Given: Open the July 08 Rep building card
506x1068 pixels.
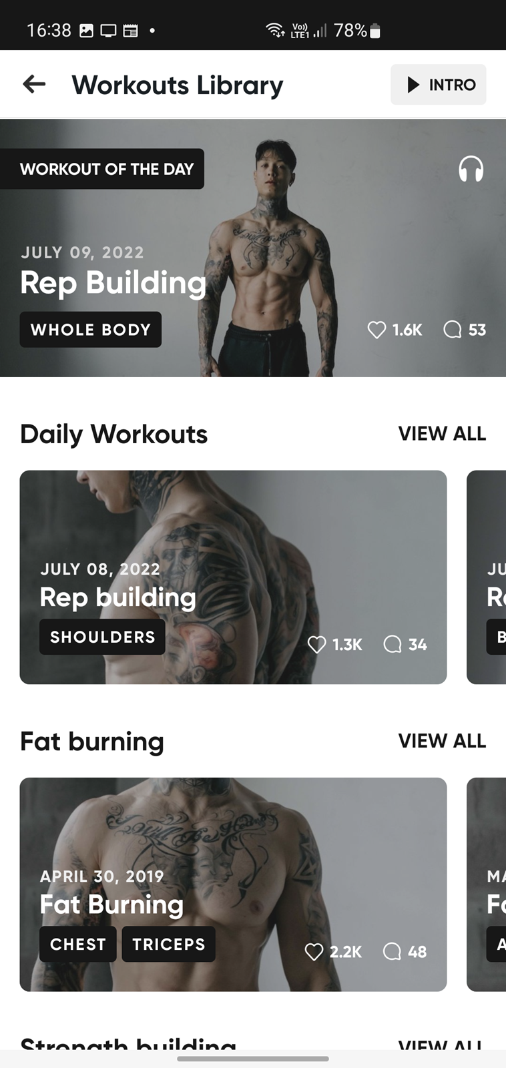Looking at the screenshot, I should [233, 577].
